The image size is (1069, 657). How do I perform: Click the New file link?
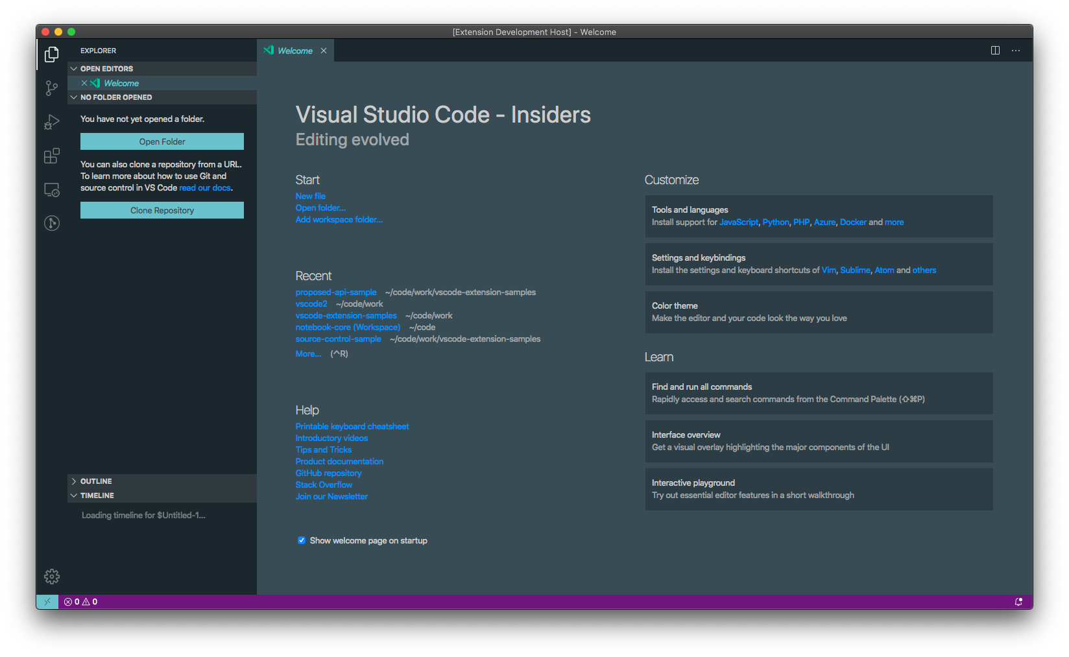click(311, 197)
